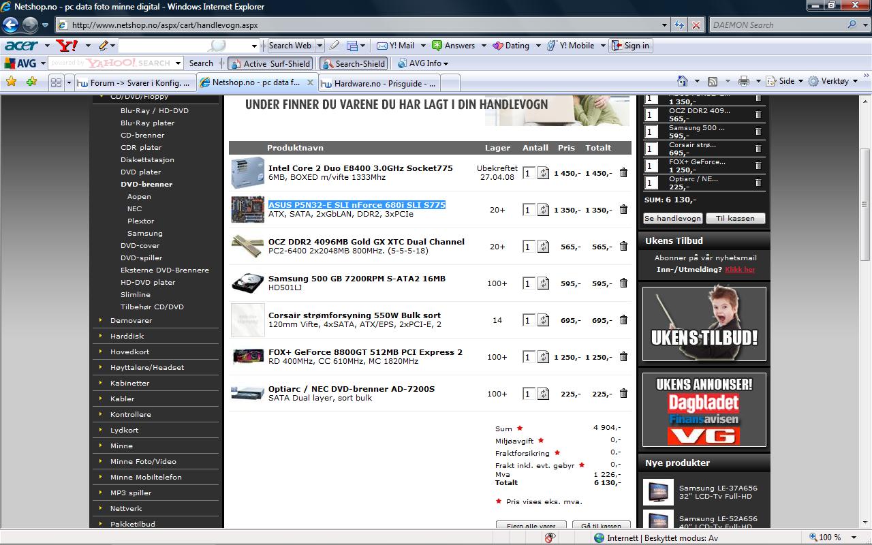Click the page vertical scrollbar

coord(865,204)
